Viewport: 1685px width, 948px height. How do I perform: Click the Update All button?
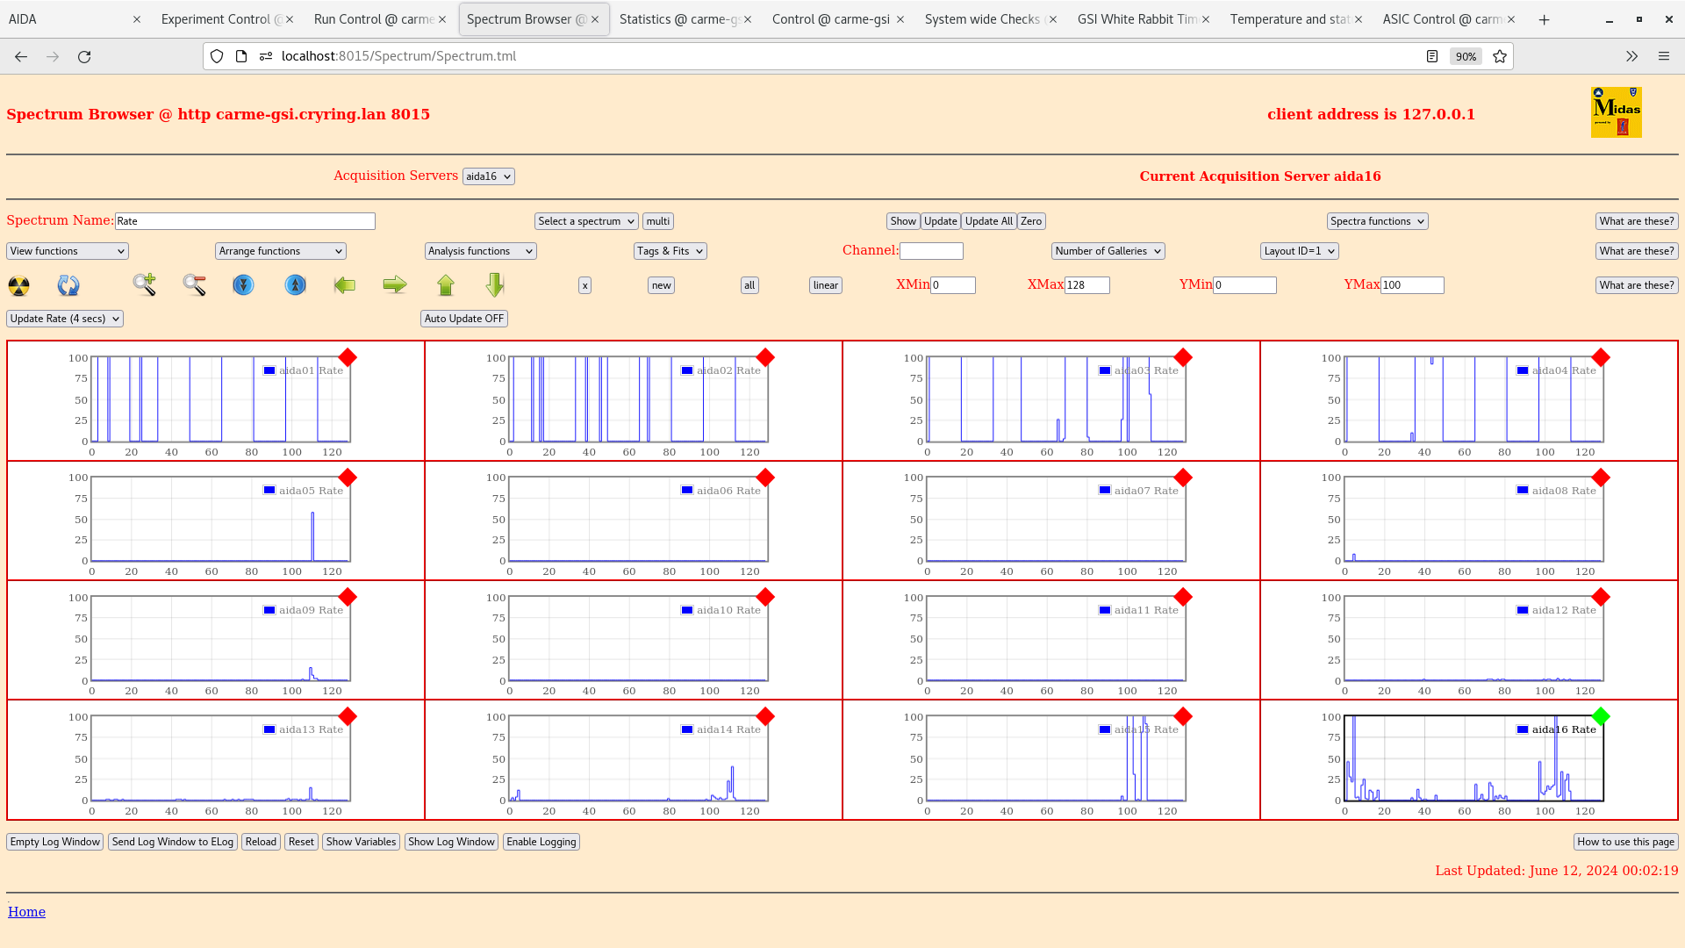(x=988, y=221)
